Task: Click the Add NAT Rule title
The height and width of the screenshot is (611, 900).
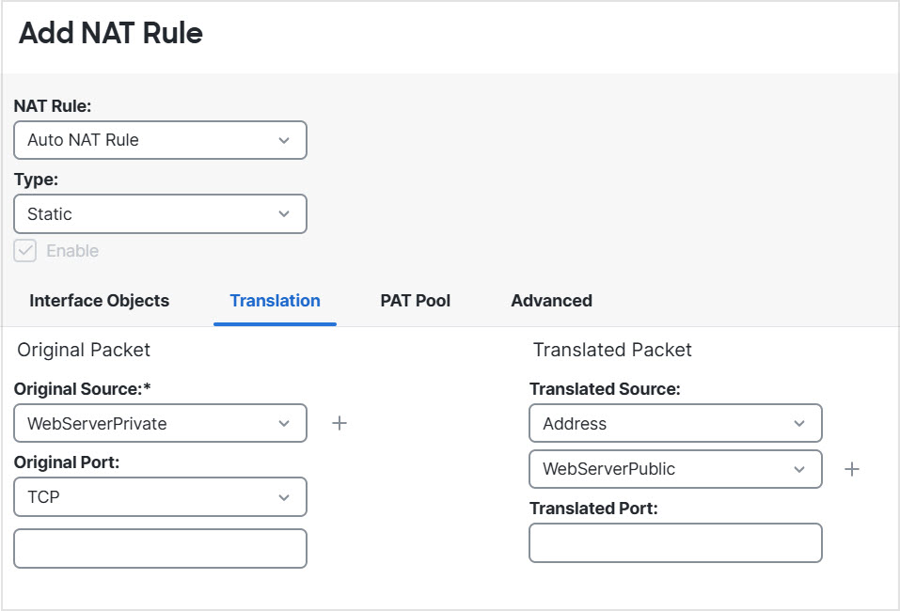Action: click(111, 34)
